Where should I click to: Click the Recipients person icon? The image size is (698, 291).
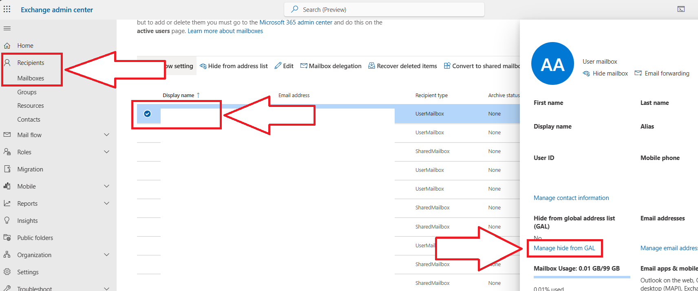click(7, 62)
